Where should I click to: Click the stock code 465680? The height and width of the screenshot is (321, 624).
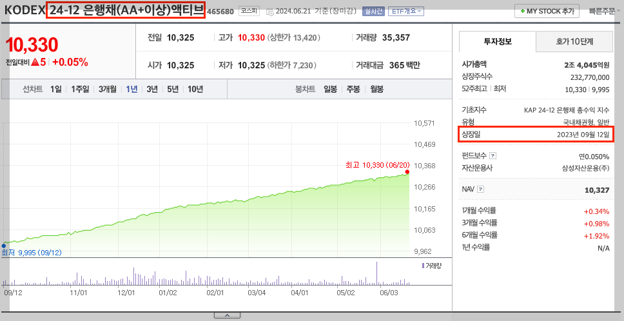220,12
